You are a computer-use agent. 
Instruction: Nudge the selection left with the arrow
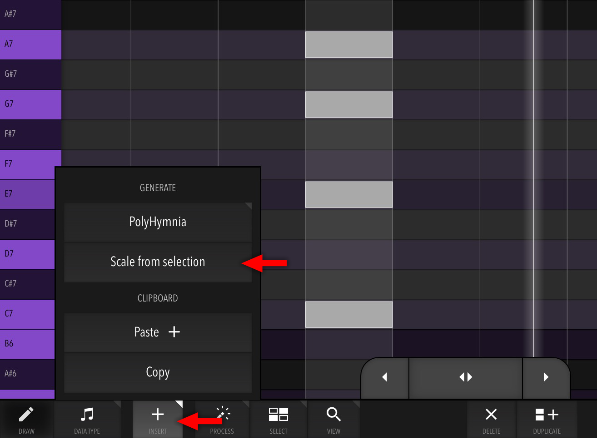(385, 377)
